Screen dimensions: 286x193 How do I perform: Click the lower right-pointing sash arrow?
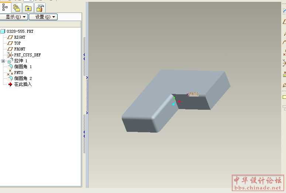(87, 113)
